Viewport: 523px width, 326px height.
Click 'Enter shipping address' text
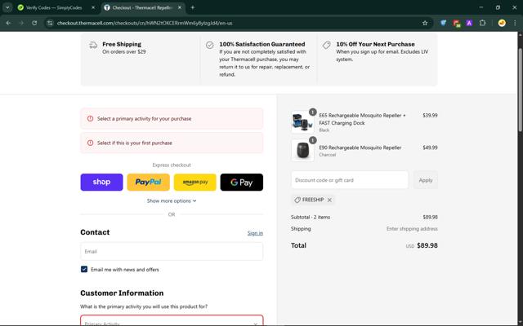412,228
